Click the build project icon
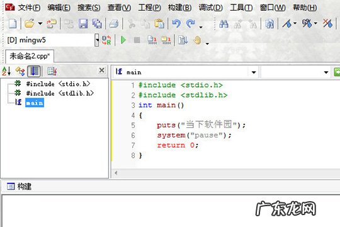 (166, 40)
